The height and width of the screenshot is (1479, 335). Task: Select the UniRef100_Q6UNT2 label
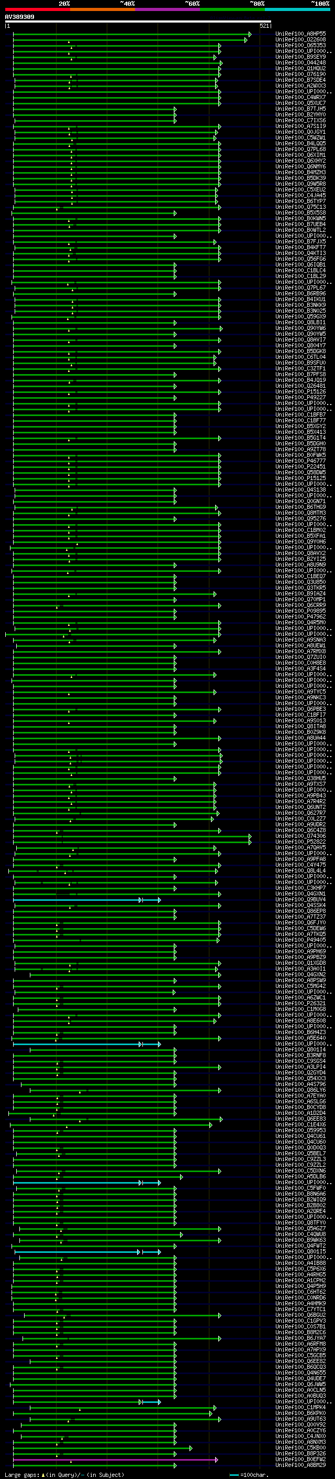(300, 807)
